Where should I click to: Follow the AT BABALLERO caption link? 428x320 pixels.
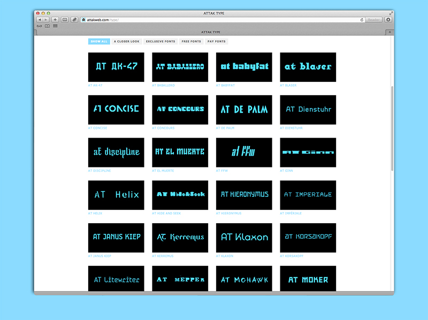(163, 86)
